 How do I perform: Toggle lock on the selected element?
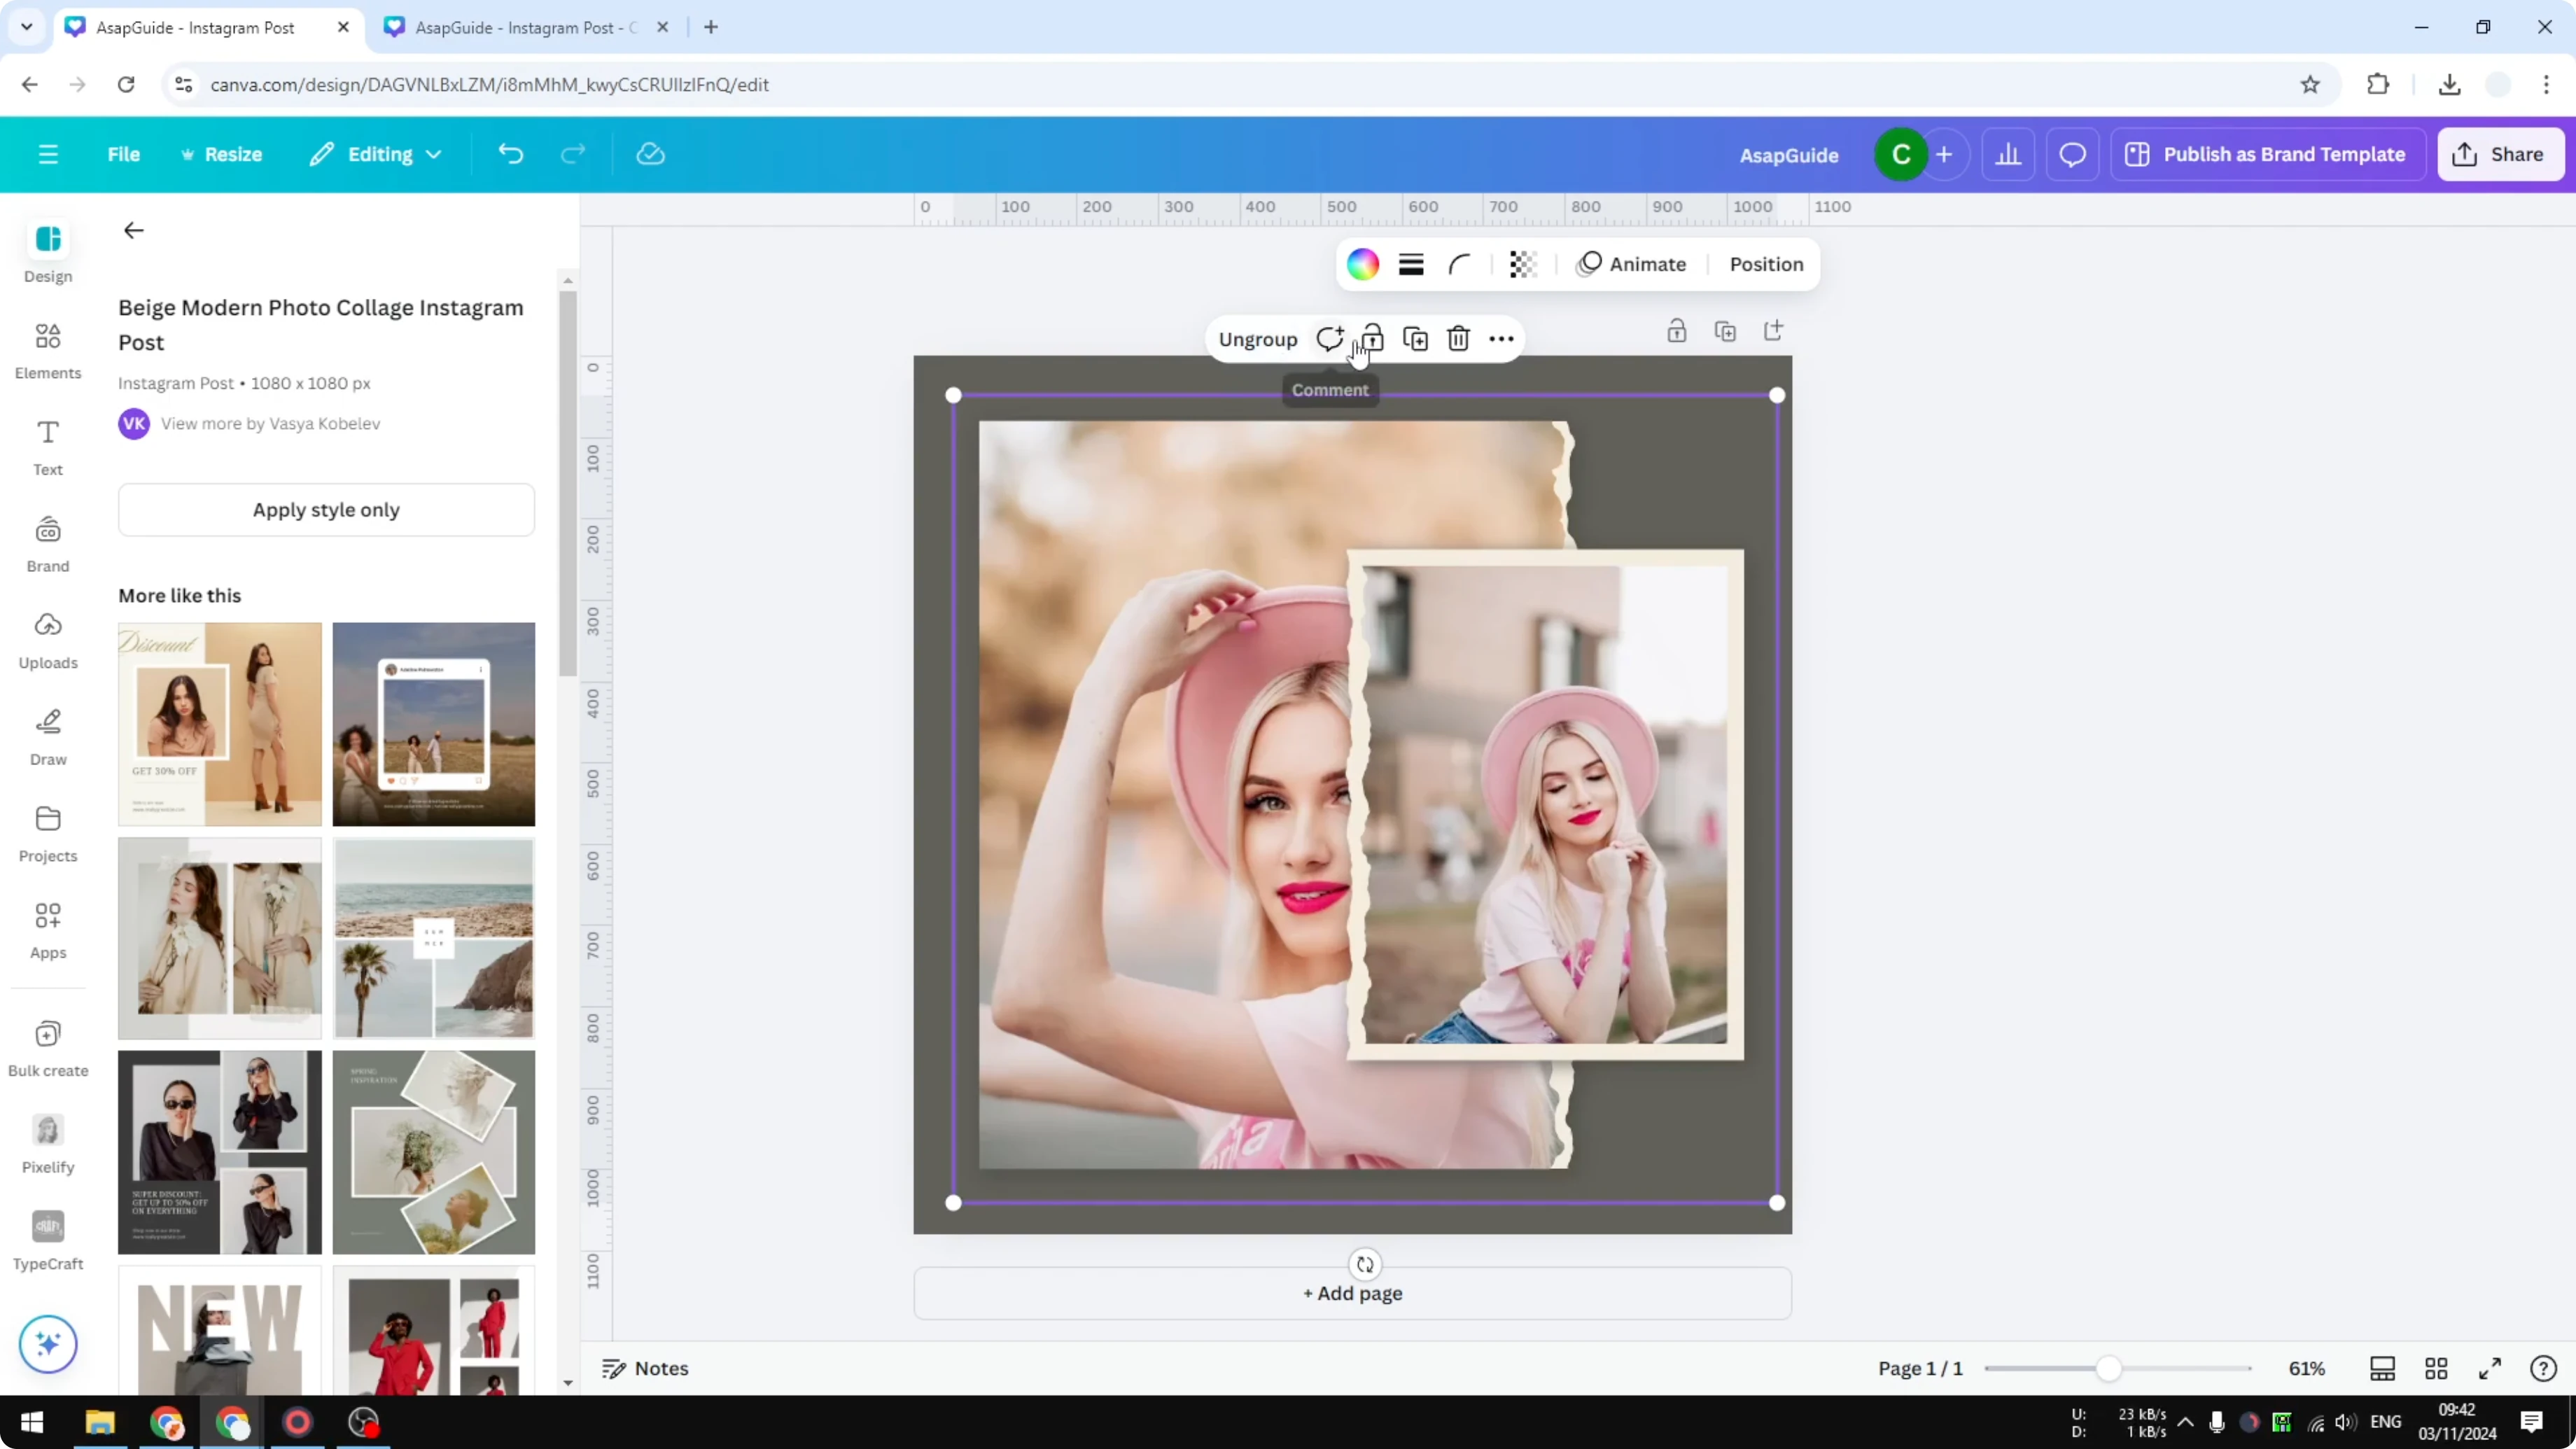point(1373,339)
